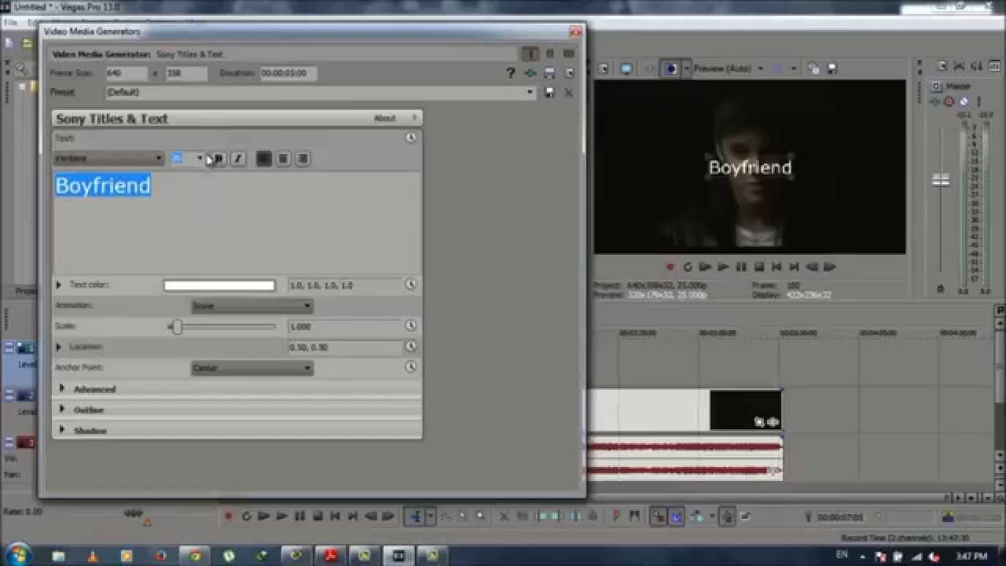
Task: Click the black generated media clip on timeline
Action: pyautogui.click(x=745, y=410)
